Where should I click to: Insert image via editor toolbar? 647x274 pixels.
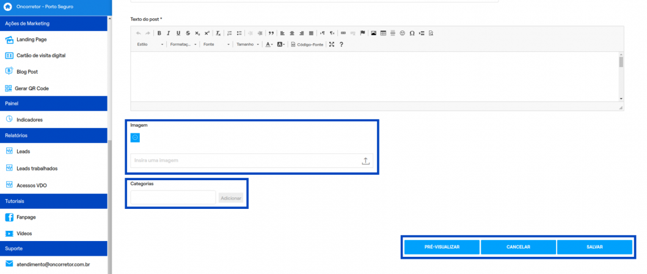[x=373, y=33]
